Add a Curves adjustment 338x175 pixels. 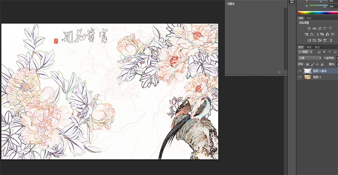[x=320, y=28]
